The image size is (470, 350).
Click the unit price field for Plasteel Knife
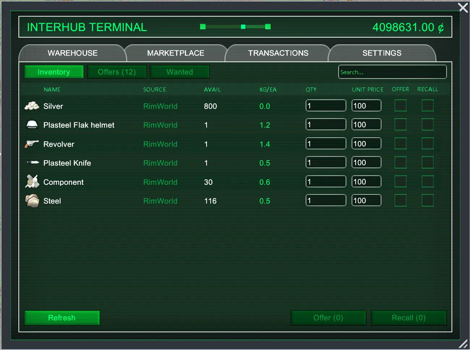366,163
